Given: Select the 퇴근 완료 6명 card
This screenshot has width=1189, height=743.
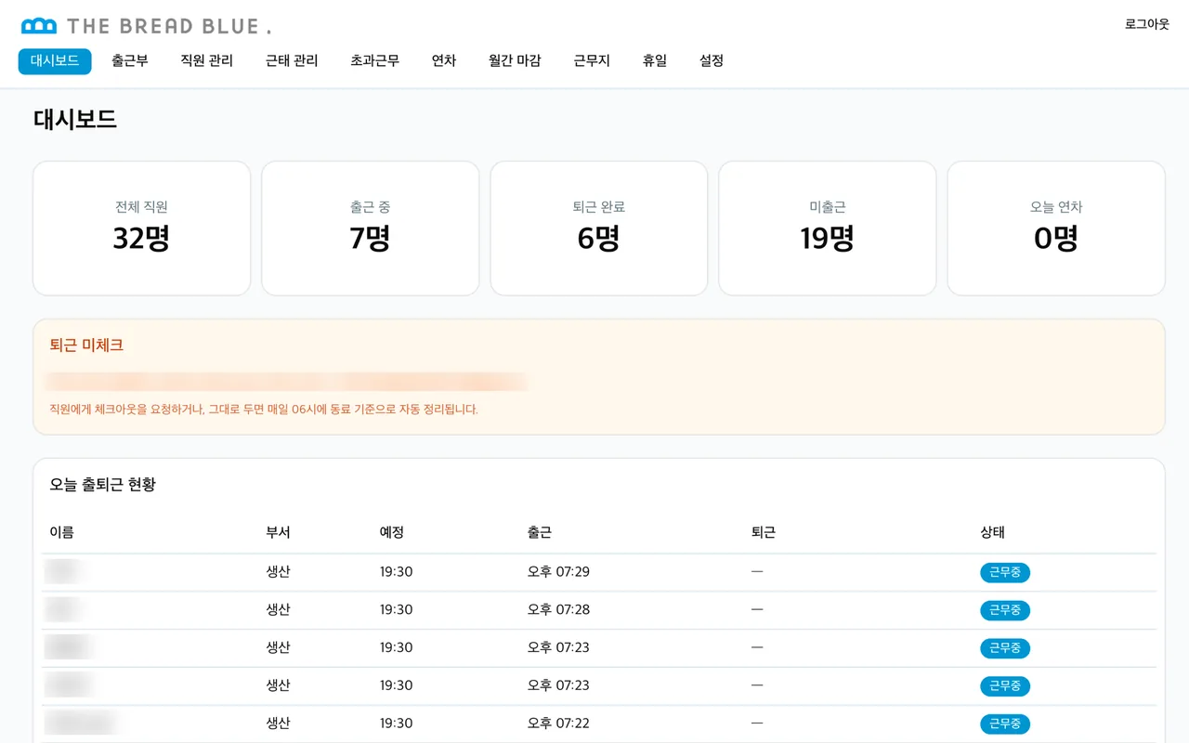Looking at the screenshot, I should coord(599,228).
